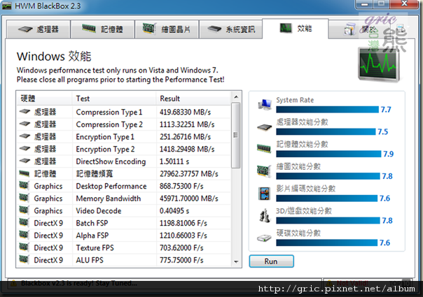
Task: Click the chip icon in DirectShow Encoding row
Action: coord(25,161)
